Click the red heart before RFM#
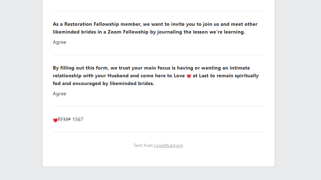This screenshot has width=321, height=180. (x=55, y=120)
